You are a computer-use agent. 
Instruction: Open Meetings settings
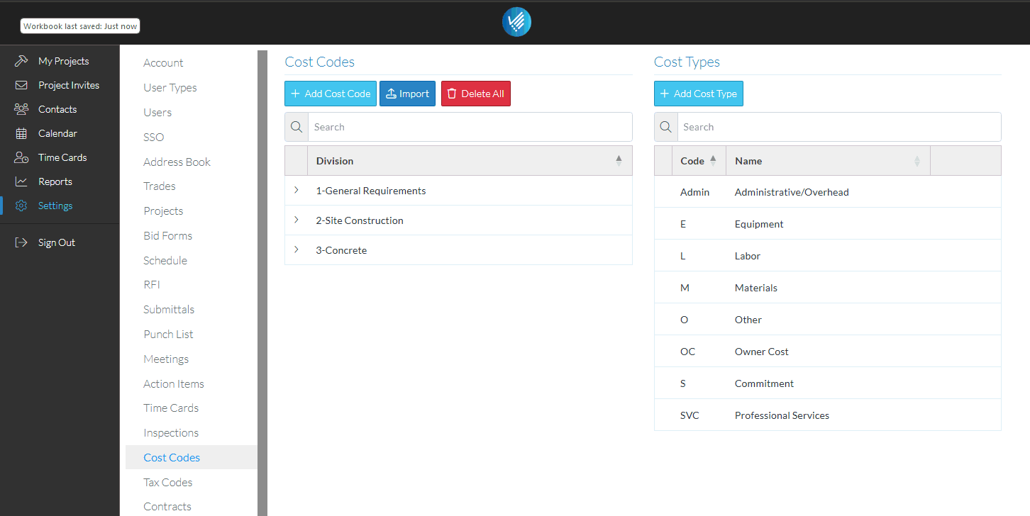pyautogui.click(x=166, y=359)
